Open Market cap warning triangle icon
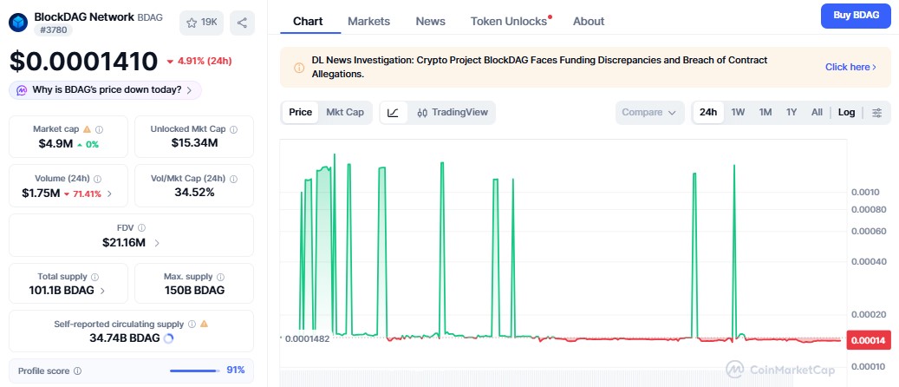899x387 pixels. pyautogui.click(x=88, y=129)
